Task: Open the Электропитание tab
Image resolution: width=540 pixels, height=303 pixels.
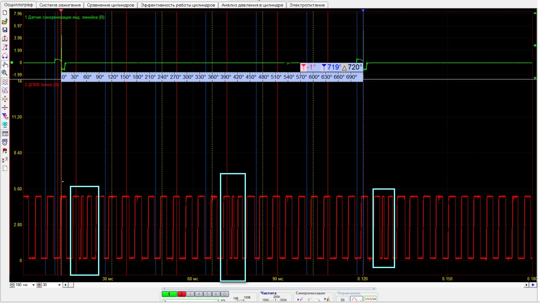Action: pyautogui.click(x=307, y=5)
